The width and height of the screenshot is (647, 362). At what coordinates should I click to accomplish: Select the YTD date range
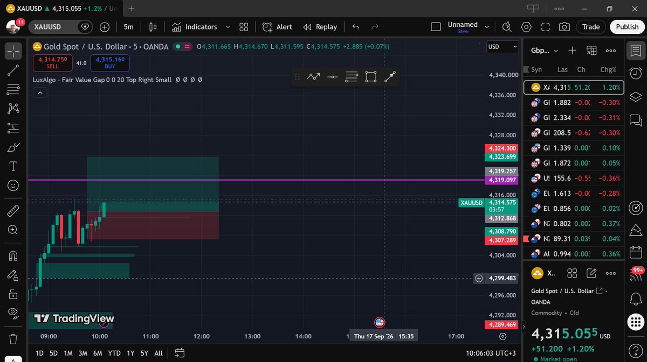pyautogui.click(x=114, y=353)
